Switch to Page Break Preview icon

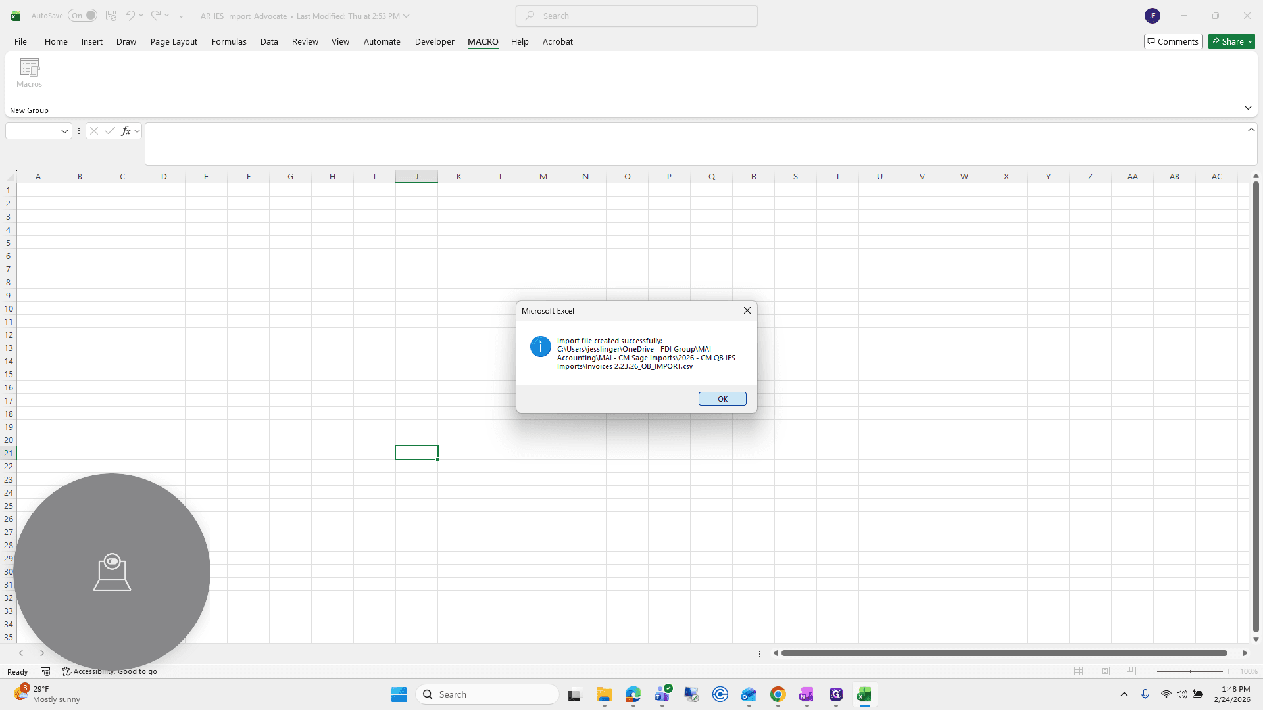tap(1131, 671)
